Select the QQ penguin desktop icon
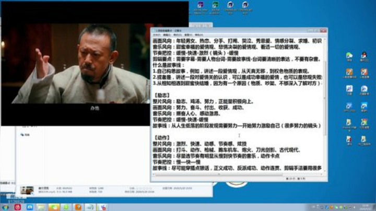The height and width of the screenshot is (211, 376). pyautogui.click(x=364, y=56)
